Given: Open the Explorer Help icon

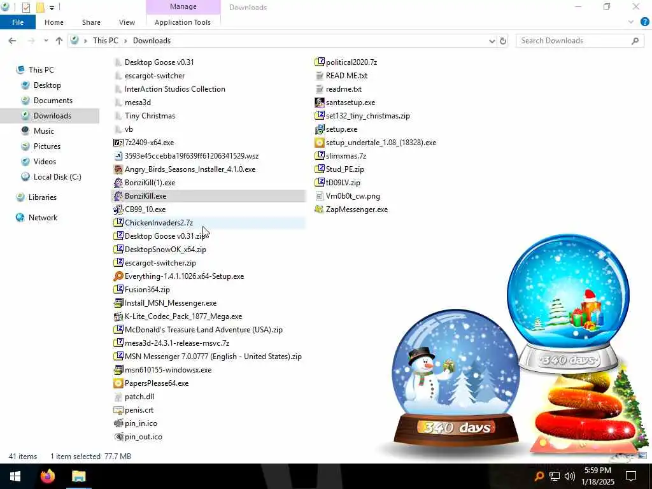Looking at the screenshot, I should point(644,22).
